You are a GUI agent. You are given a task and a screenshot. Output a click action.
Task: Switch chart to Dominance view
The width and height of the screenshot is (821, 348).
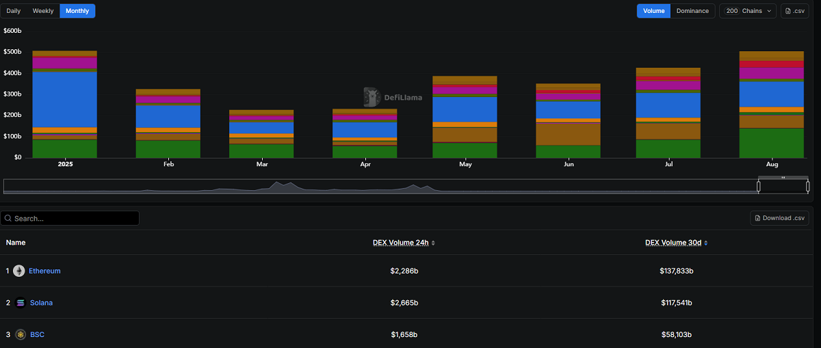point(692,11)
